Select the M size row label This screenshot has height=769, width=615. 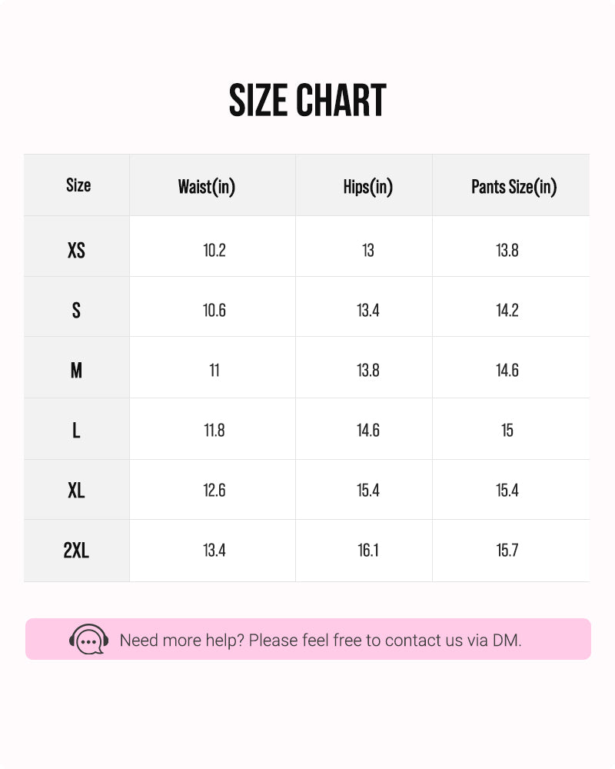76,370
